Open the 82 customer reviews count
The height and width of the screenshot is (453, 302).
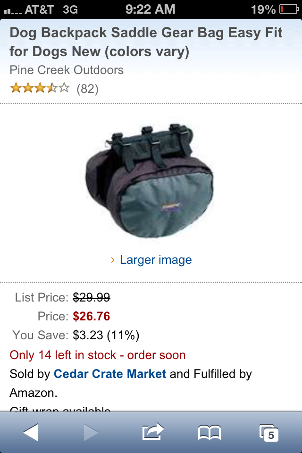88,89
